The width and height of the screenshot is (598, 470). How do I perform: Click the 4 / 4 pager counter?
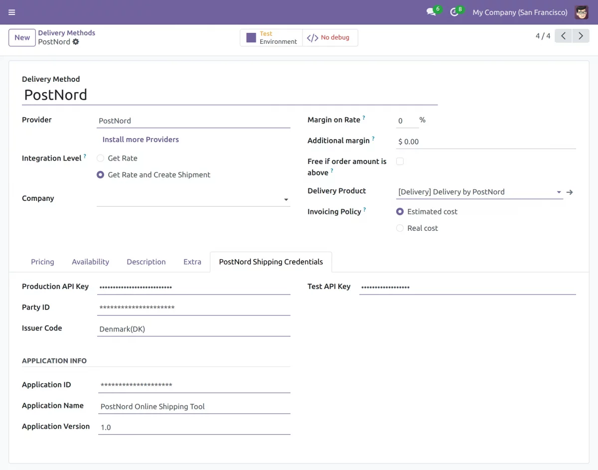(543, 36)
